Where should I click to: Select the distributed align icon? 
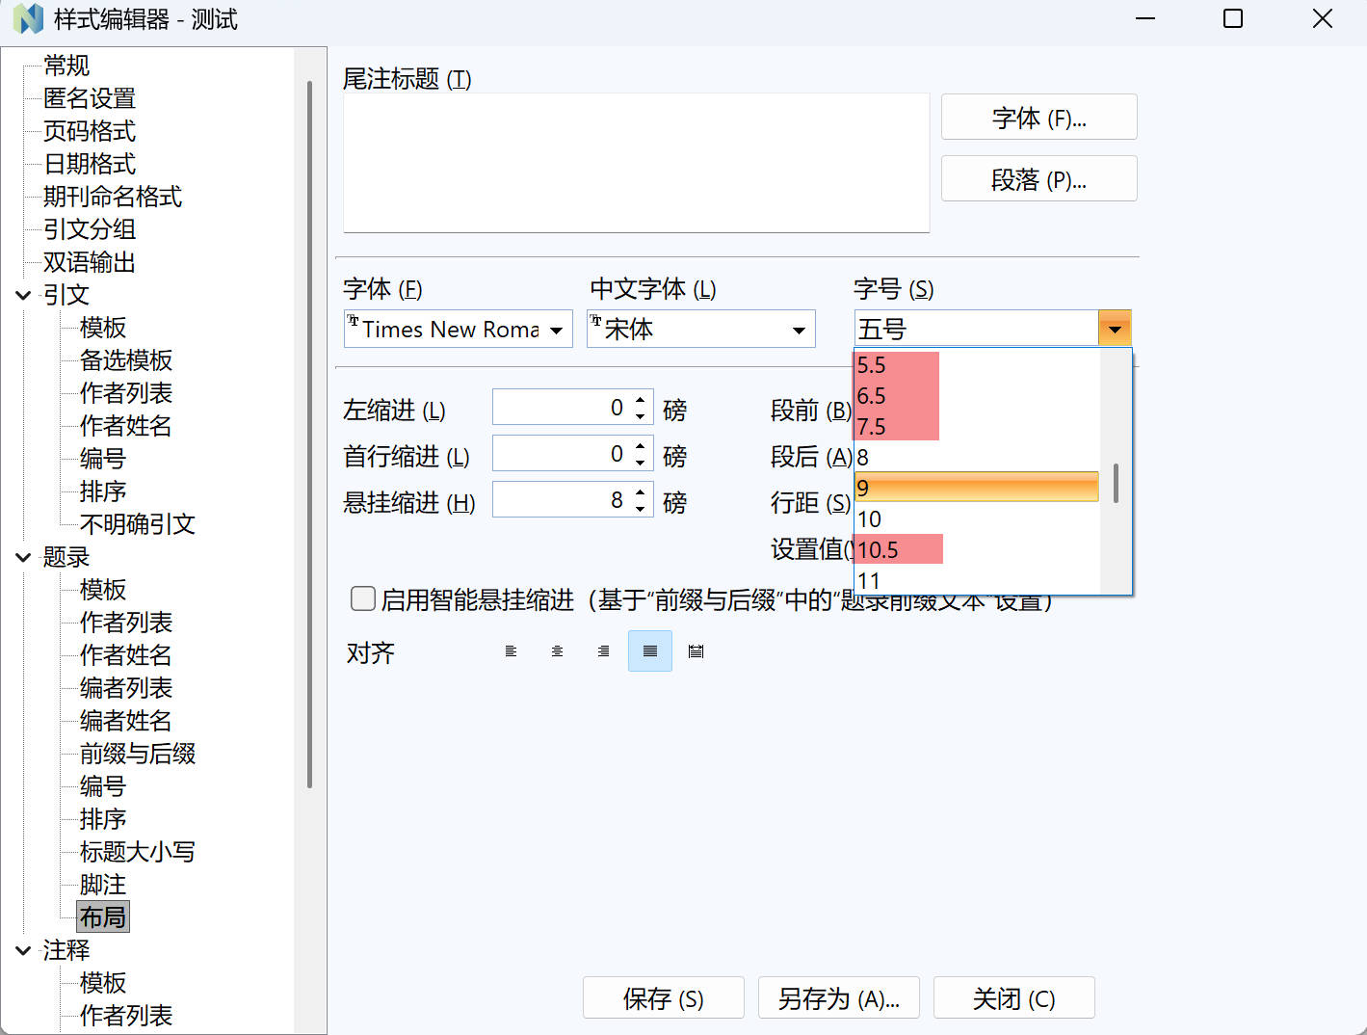pos(696,651)
